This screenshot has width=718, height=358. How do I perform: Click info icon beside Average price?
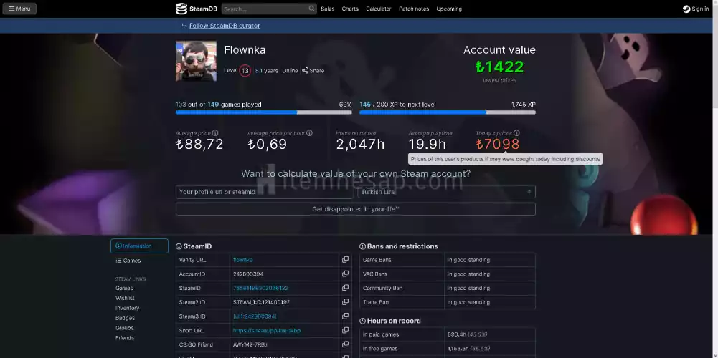215,133
